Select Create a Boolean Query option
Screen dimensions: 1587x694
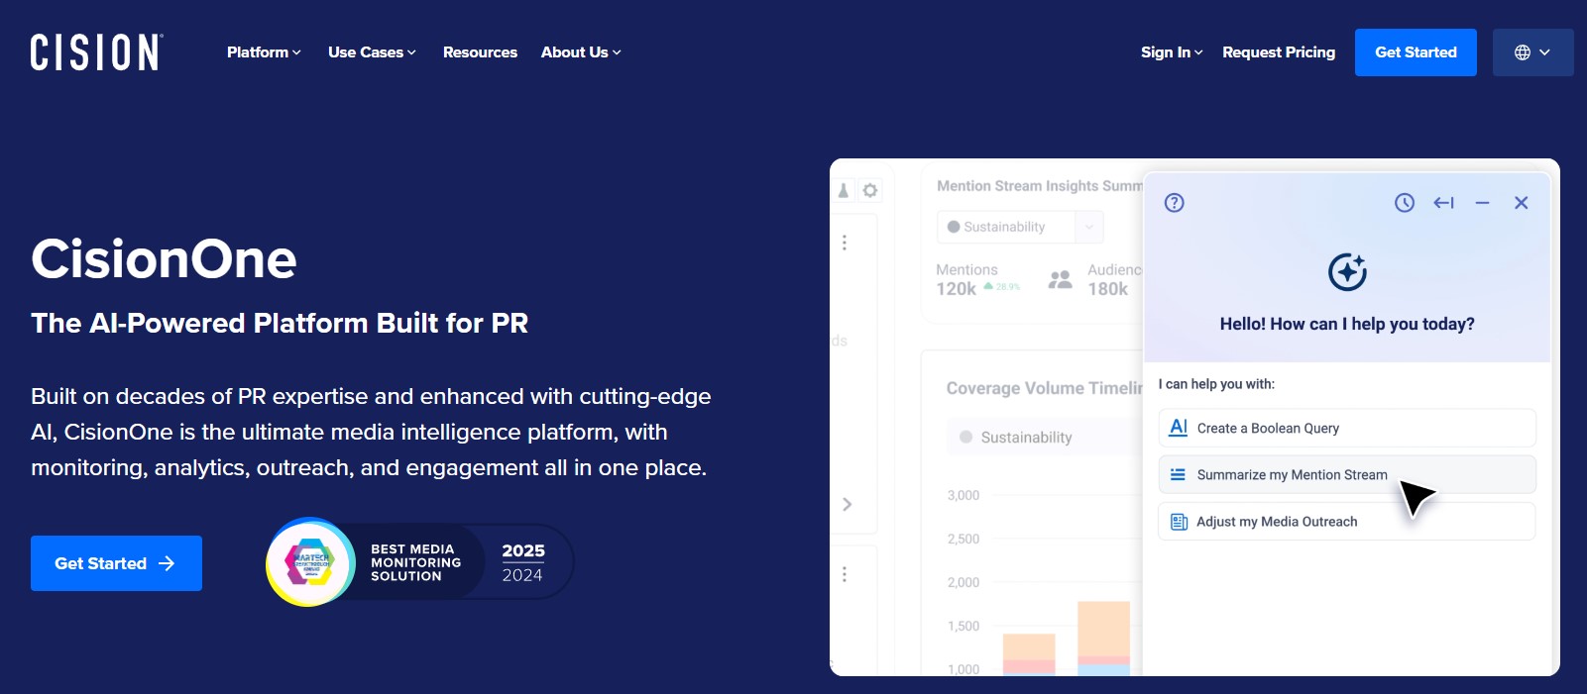tap(1346, 428)
